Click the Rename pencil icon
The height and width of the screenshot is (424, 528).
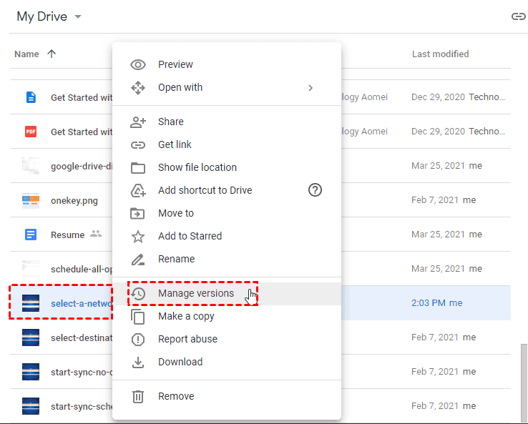[138, 259]
